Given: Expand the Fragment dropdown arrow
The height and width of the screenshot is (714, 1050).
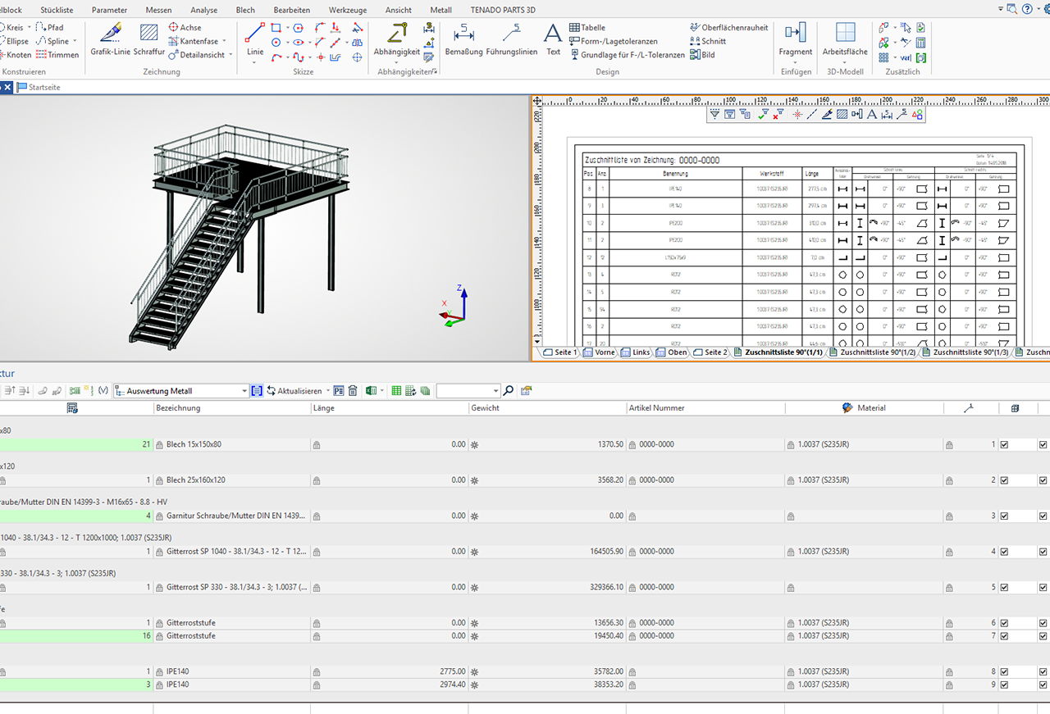Looking at the screenshot, I should click(x=795, y=61).
